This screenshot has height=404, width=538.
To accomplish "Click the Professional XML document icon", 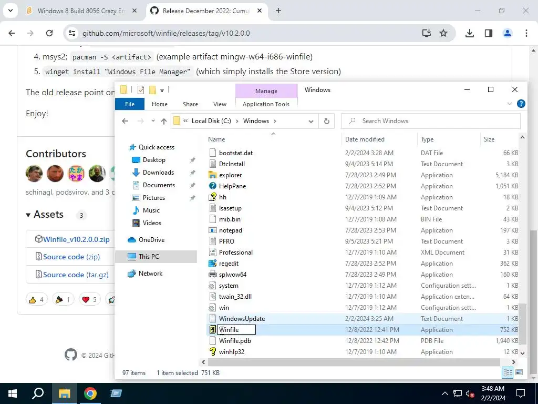I will pyautogui.click(x=213, y=252).
